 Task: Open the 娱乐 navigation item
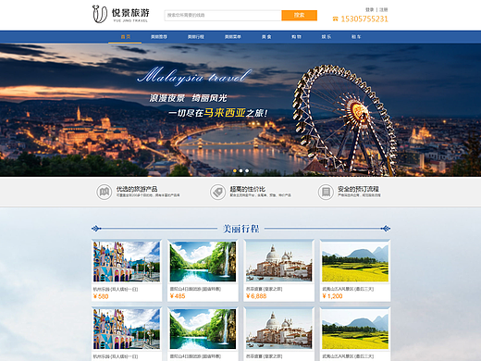pyautogui.click(x=327, y=37)
